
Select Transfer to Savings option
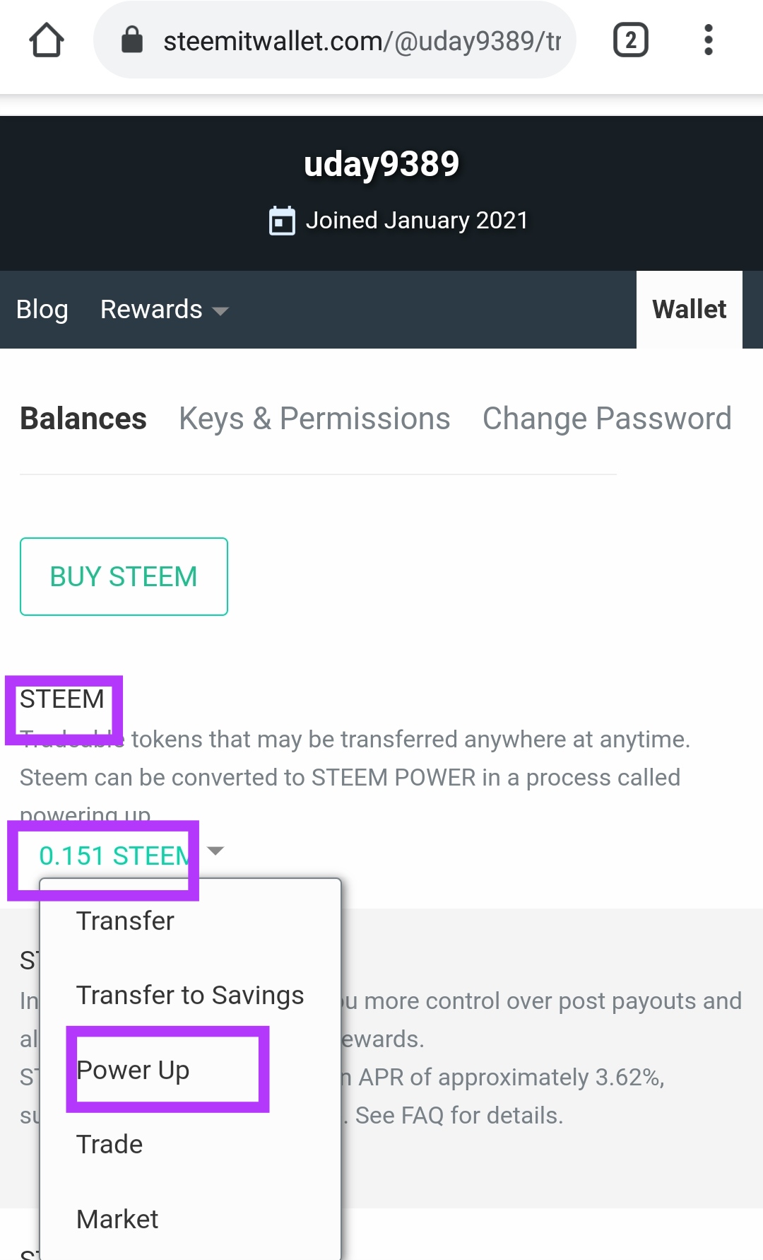click(189, 996)
